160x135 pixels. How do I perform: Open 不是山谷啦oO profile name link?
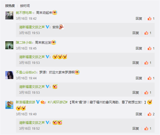[26, 72]
